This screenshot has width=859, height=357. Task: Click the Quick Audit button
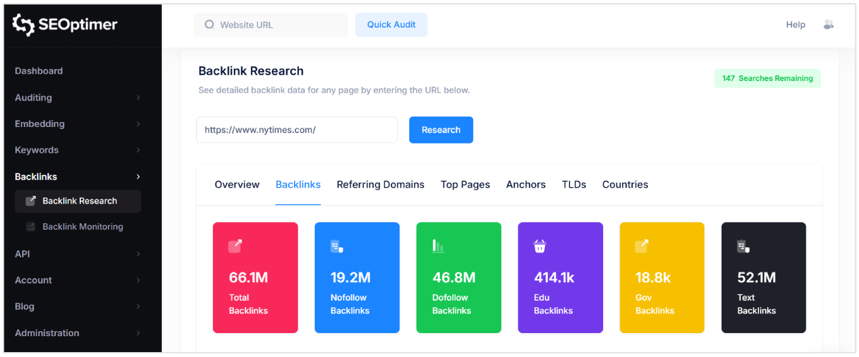tap(391, 25)
